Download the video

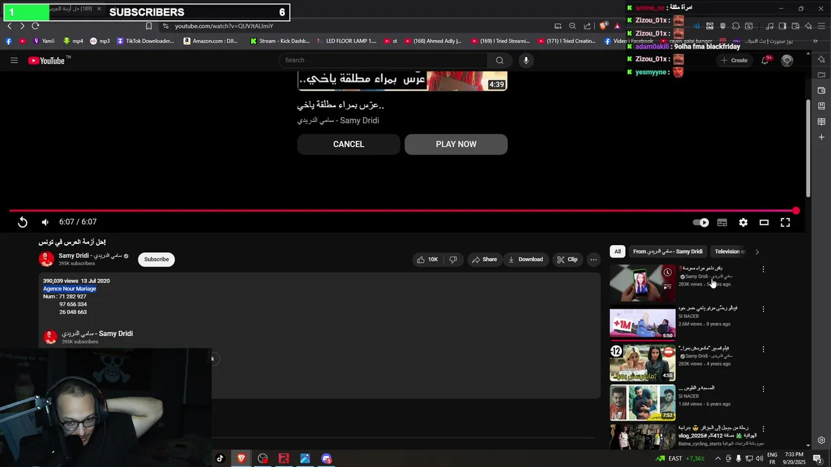tap(526, 259)
